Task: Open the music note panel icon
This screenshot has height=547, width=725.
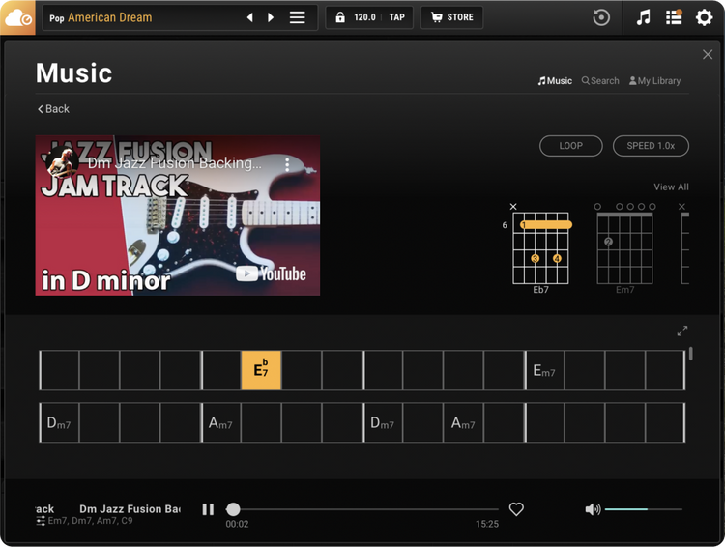Action: tap(644, 17)
